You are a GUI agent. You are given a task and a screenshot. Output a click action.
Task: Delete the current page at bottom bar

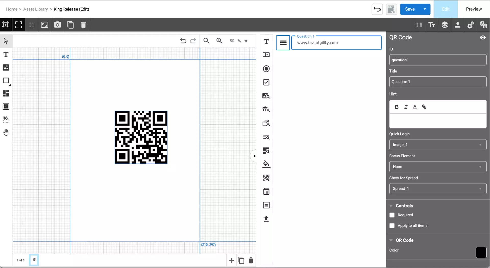tap(251, 260)
